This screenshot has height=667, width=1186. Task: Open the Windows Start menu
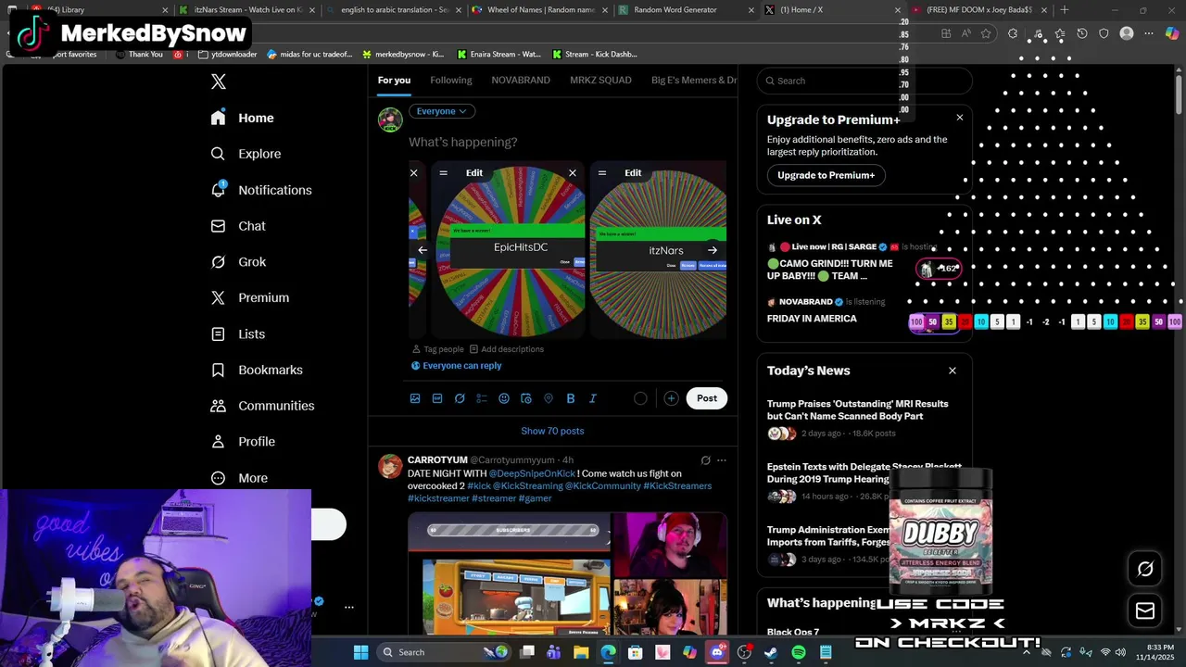[x=360, y=652]
